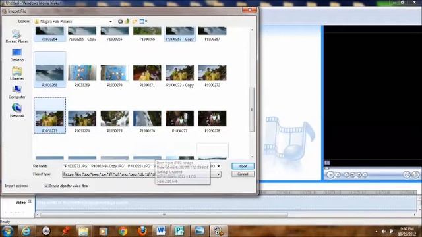Split the clip at current frame

[x=407, y=175]
